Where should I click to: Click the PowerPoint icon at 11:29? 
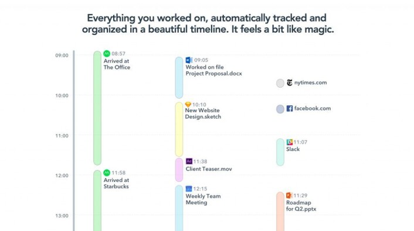289,195
